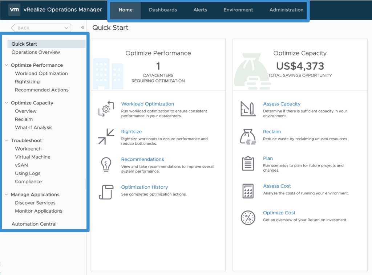Collapse the Troubleshoot section chevron

pos(7,140)
